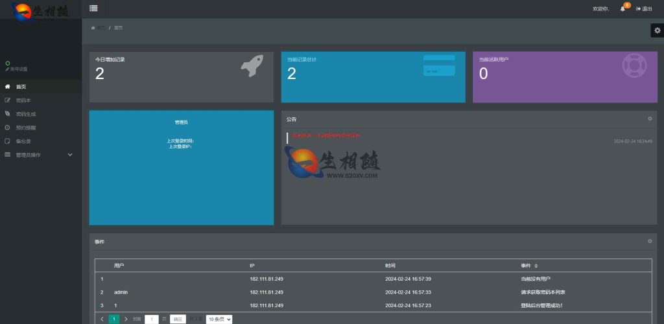
Task: Open the notification bell
Action: pyautogui.click(x=622, y=9)
